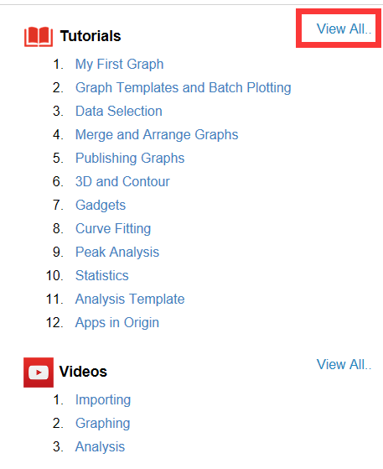Click the red Videos play icon

point(39,373)
